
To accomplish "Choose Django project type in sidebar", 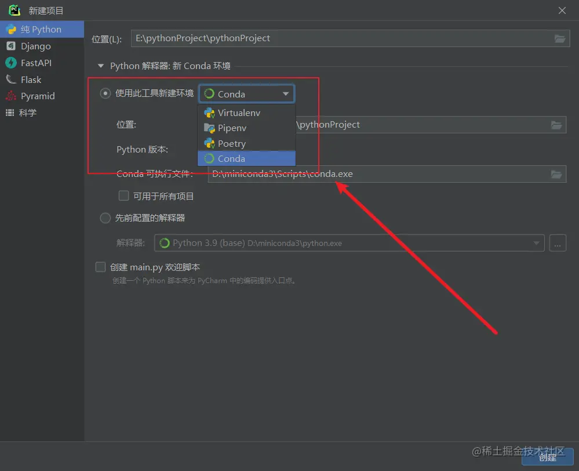I will point(42,46).
